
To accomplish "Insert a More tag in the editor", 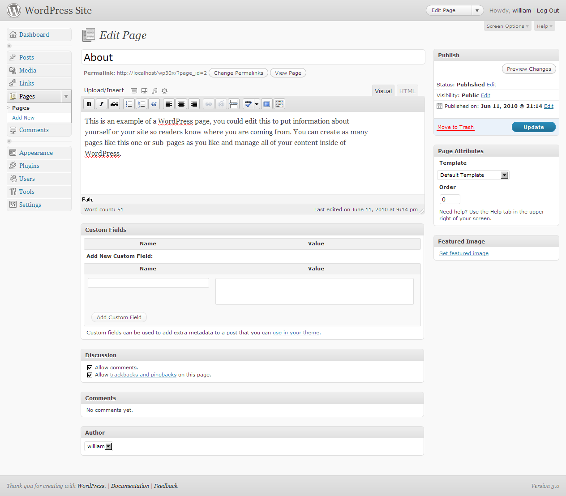I will 234,104.
